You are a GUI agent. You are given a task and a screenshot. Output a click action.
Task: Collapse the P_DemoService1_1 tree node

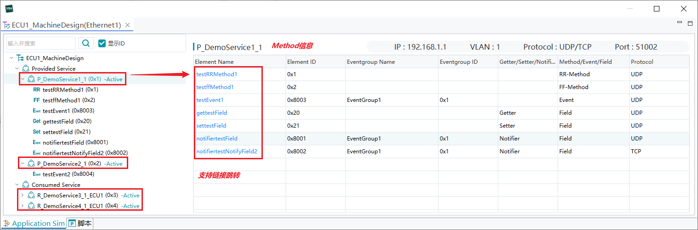23,79
